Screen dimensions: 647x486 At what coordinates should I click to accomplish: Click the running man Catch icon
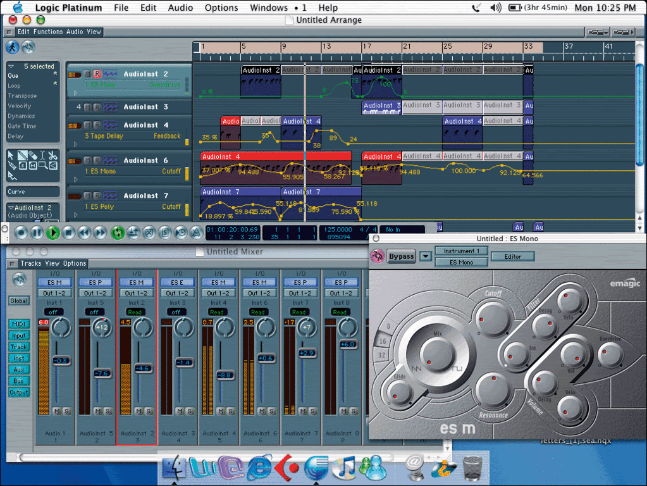tap(13, 47)
